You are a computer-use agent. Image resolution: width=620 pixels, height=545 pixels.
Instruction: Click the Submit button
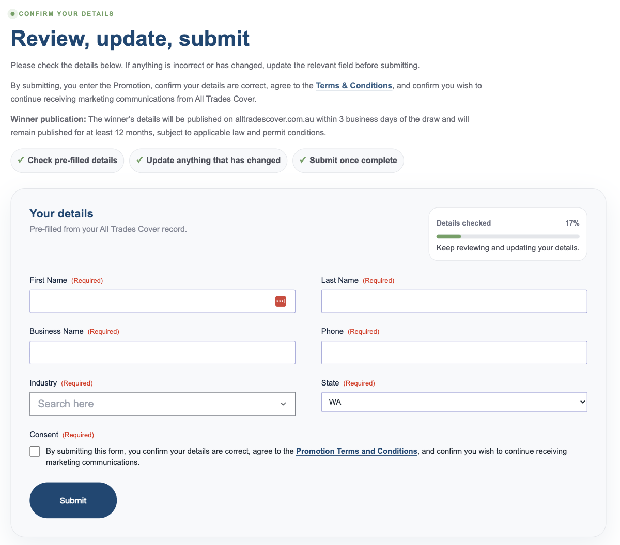pos(73,500)
